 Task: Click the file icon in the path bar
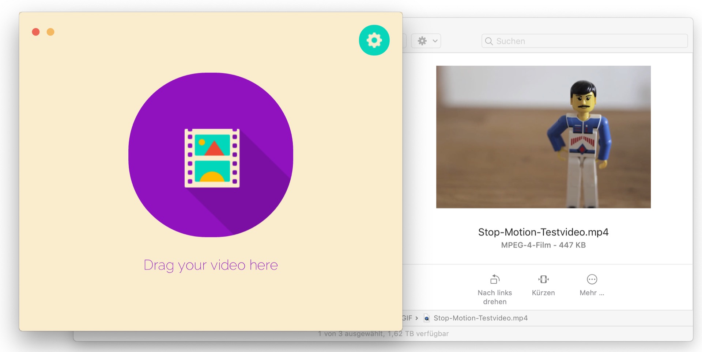427,318
